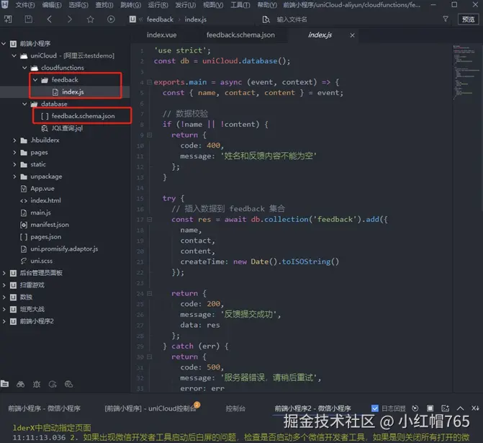Click the file search icon beside input
Image resolution: width=483 pixels, height=443 pixels.
click(266, 19)
